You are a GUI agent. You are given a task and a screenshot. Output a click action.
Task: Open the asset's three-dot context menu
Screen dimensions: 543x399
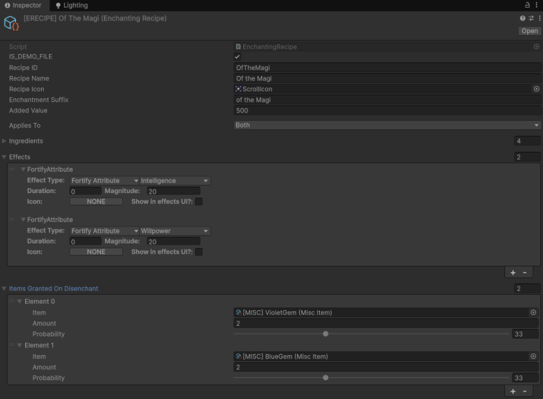(540, 18)
